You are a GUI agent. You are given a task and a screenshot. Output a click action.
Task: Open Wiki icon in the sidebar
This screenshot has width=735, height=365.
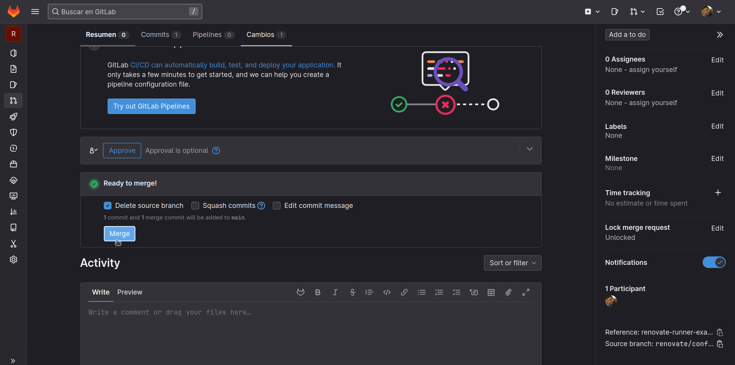14,228
